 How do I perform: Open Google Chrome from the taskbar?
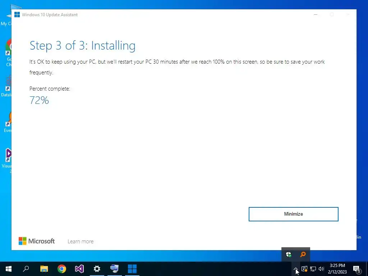62,269
